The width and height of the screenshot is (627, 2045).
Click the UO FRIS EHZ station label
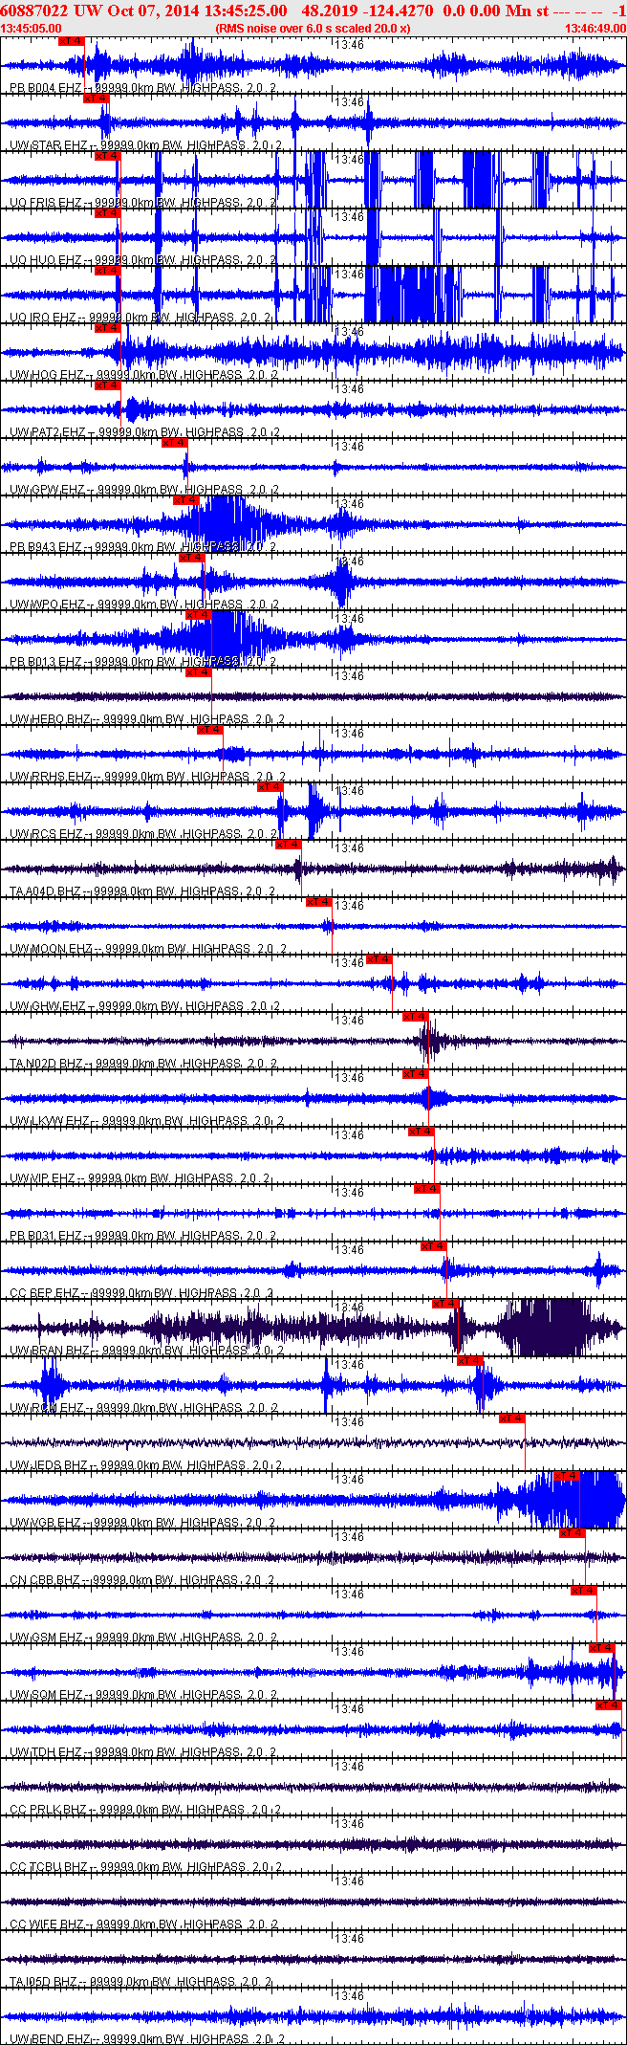[x=45, y=203]
